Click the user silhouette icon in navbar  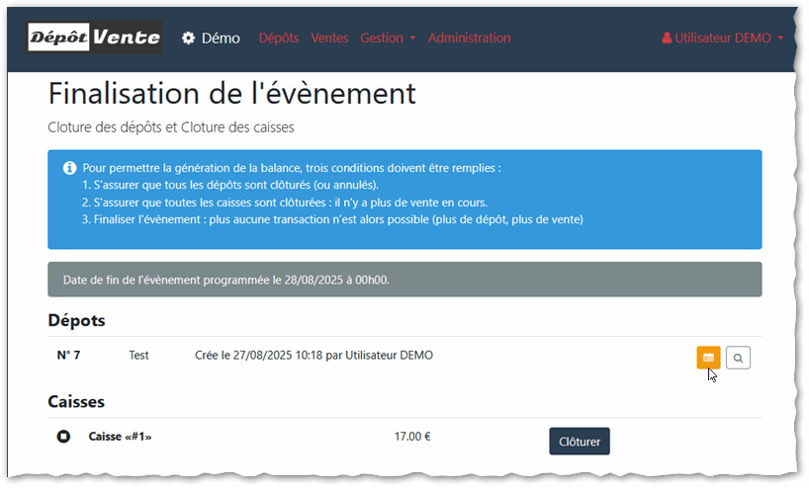click(x=667, y=39)
